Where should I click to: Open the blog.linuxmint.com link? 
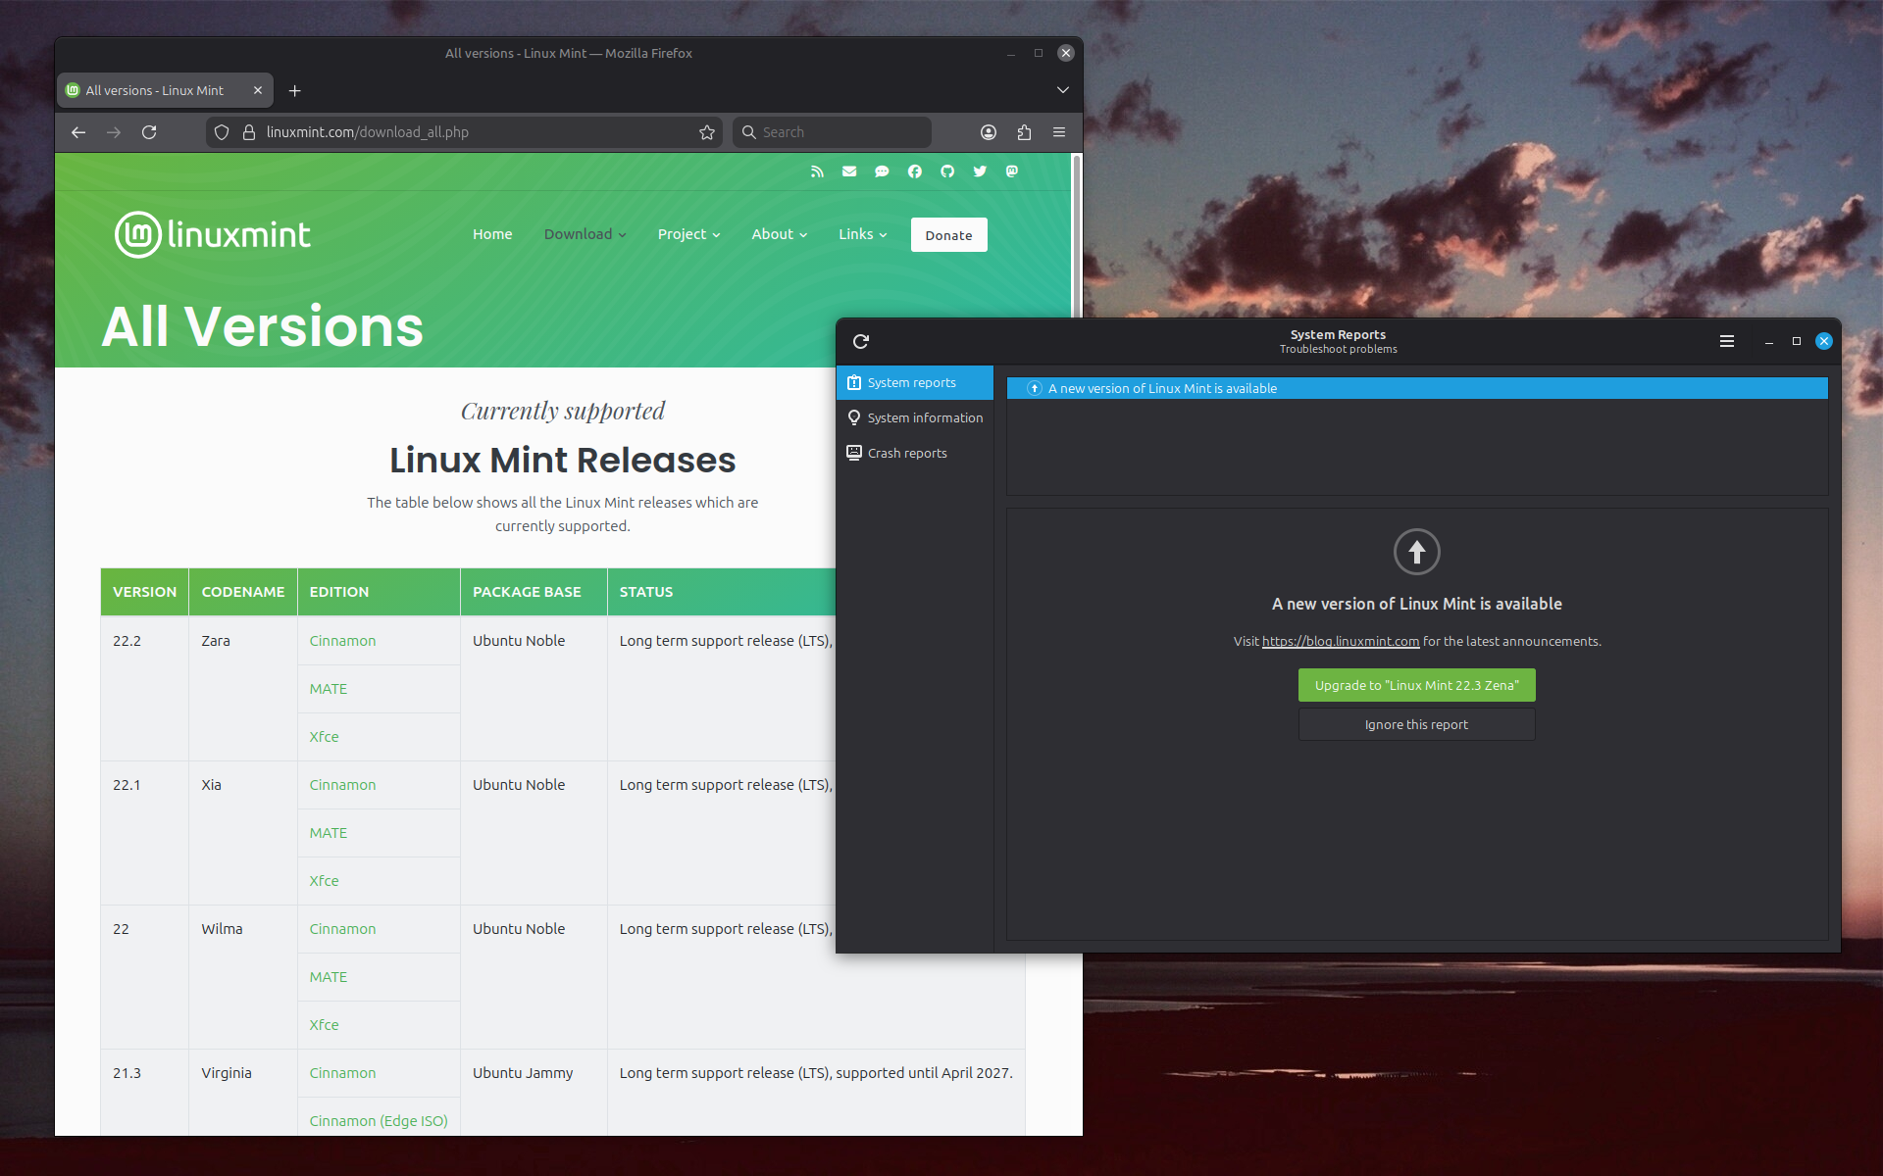(x=1340, y=642)
